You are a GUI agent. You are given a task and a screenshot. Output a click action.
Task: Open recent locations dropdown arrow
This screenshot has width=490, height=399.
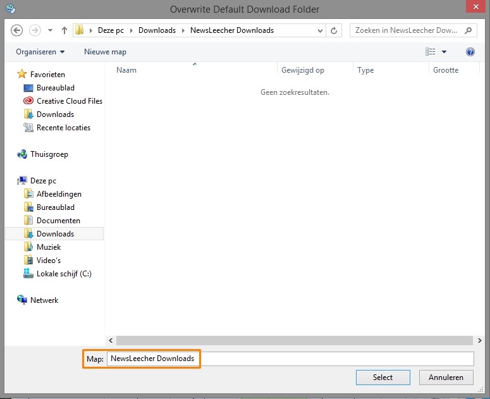coord(51,30)
